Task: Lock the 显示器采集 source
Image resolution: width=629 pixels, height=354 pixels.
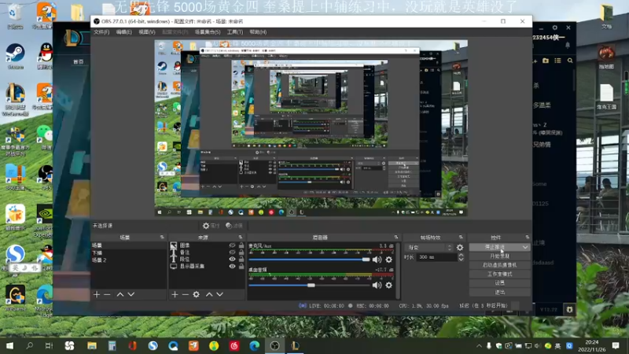Action: click(x=241, y=266)
